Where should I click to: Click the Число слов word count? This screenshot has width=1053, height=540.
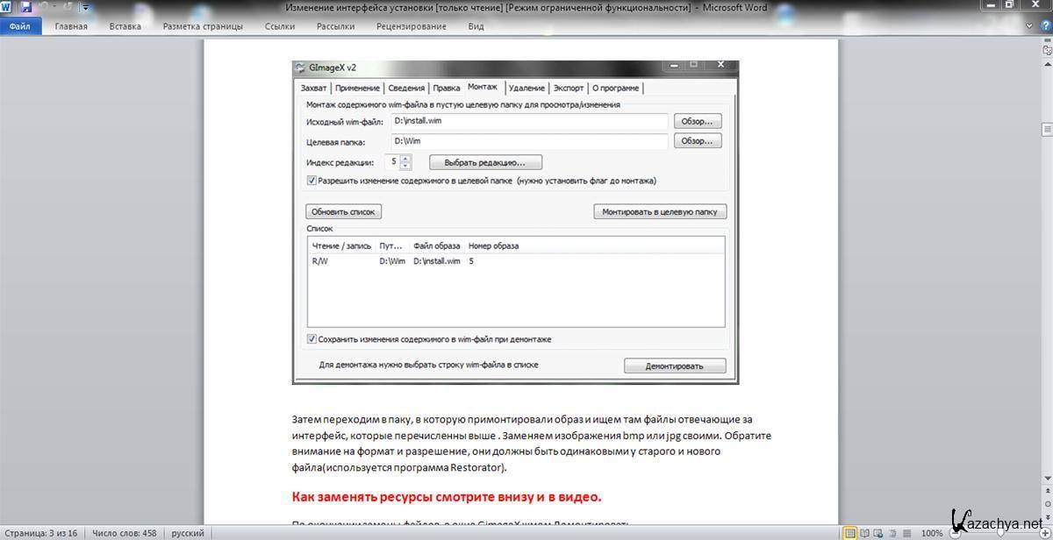[x=124, y=533]
